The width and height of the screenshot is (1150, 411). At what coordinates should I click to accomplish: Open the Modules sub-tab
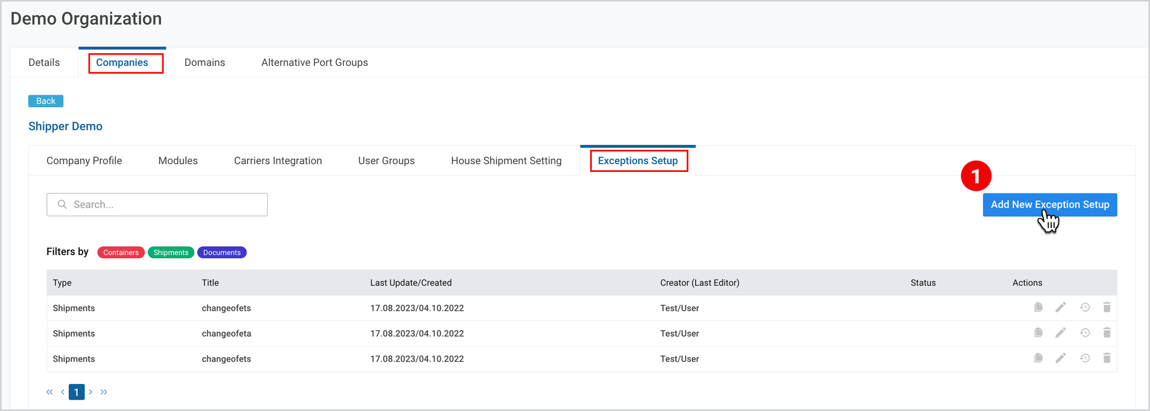[x=178, y=161]
